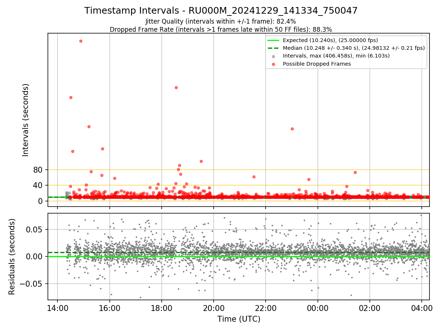
Task: Click the 'Expected (10.240s)' legend entry
Action: pos(330,40)
